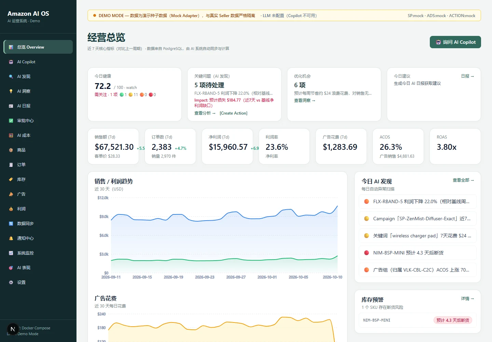Image resolution: width=492 pixels, height=342 pixels.
Task: Click 查看全部 in 今日 AI 发现 panel
Action: click(x=463, y=180)
